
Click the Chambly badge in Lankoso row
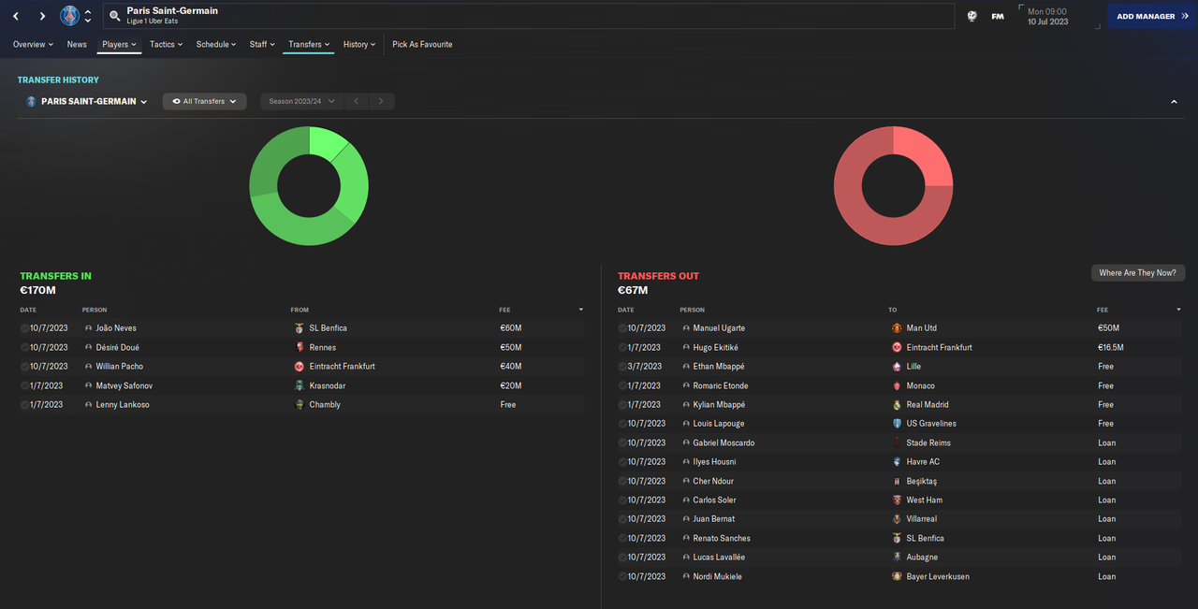click(299, 405)
